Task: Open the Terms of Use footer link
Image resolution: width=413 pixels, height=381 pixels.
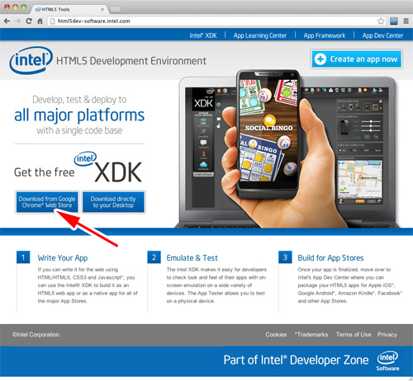Action: [x=354, y=335]
